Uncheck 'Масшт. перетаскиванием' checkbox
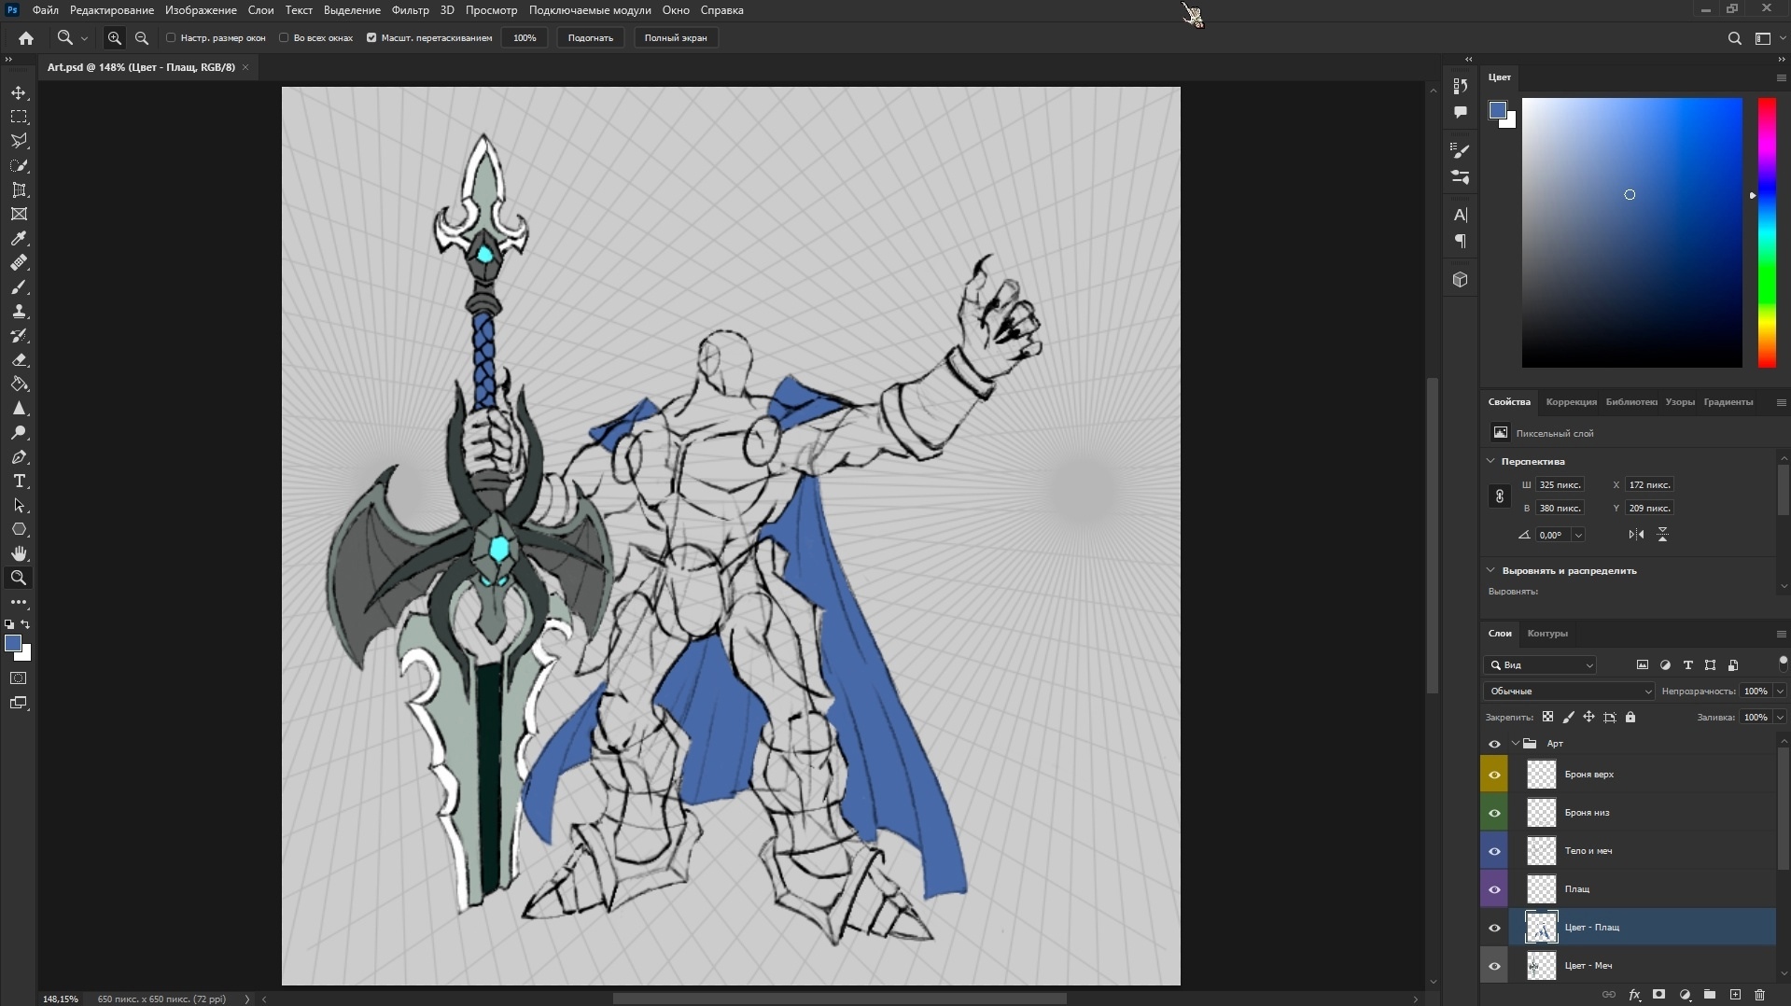The image size is (1791, 1006). click(371, 38)
